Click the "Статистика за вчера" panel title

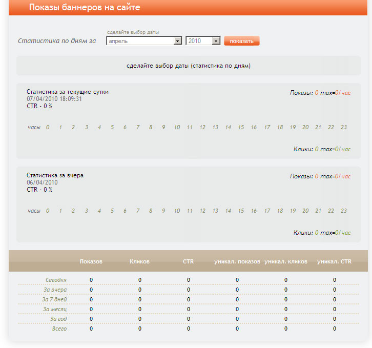tap(55, 175)
